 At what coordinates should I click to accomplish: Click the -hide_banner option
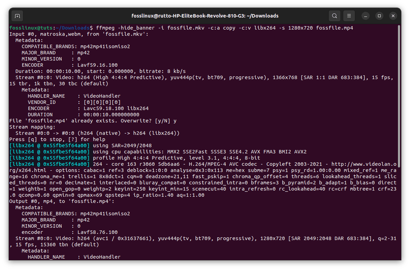coord(136,28)
